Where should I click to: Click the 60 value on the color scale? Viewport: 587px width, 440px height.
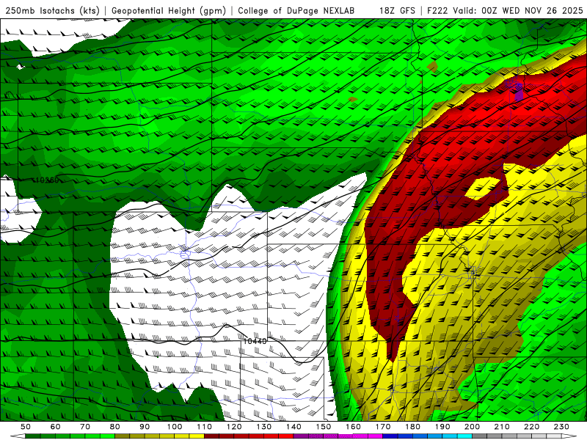56,427
